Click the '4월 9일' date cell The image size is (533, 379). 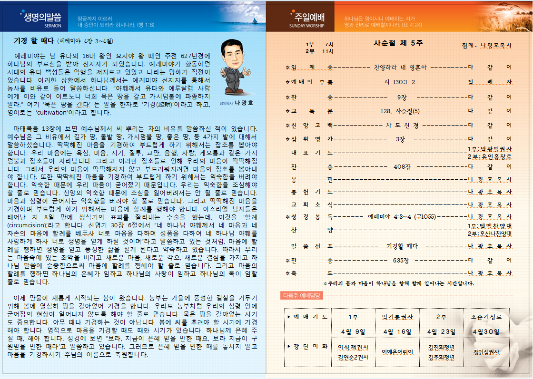click(353, 332)
